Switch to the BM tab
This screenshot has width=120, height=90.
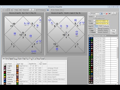(x=11, y=59)
